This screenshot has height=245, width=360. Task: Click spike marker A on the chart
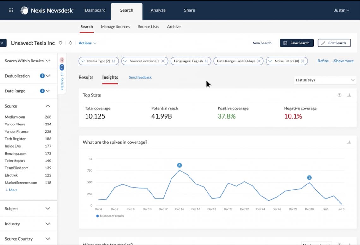click(x=179, y=165)
